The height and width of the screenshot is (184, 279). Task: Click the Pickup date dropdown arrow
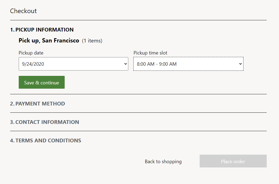(x=125, y=64)
